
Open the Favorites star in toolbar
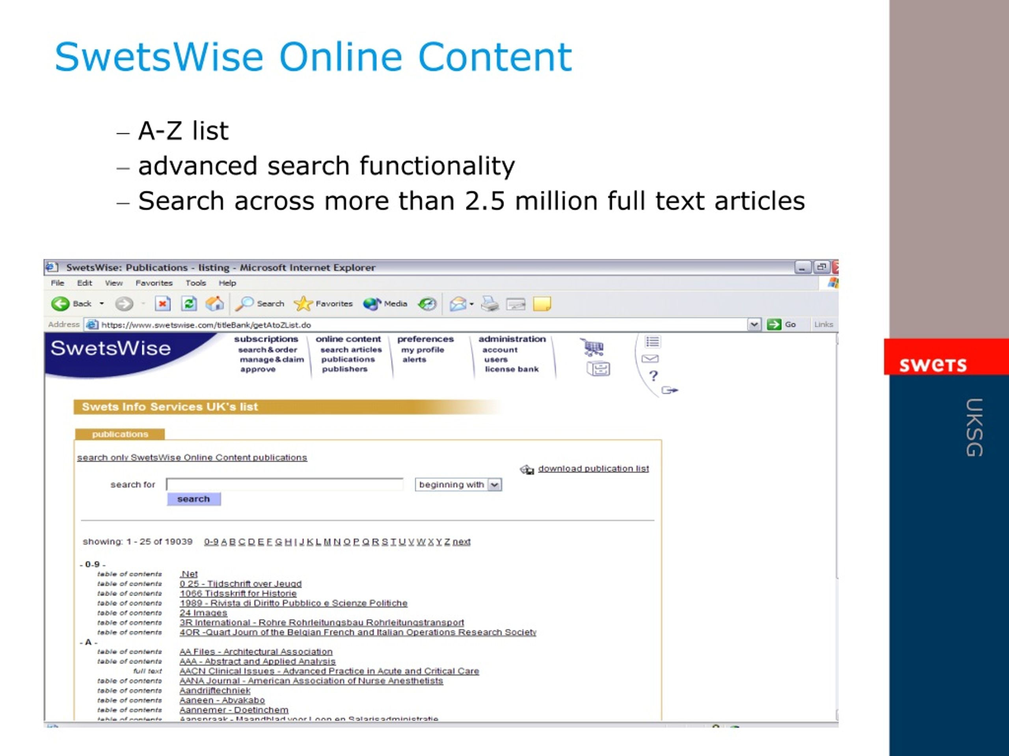(x=323, y=304)
